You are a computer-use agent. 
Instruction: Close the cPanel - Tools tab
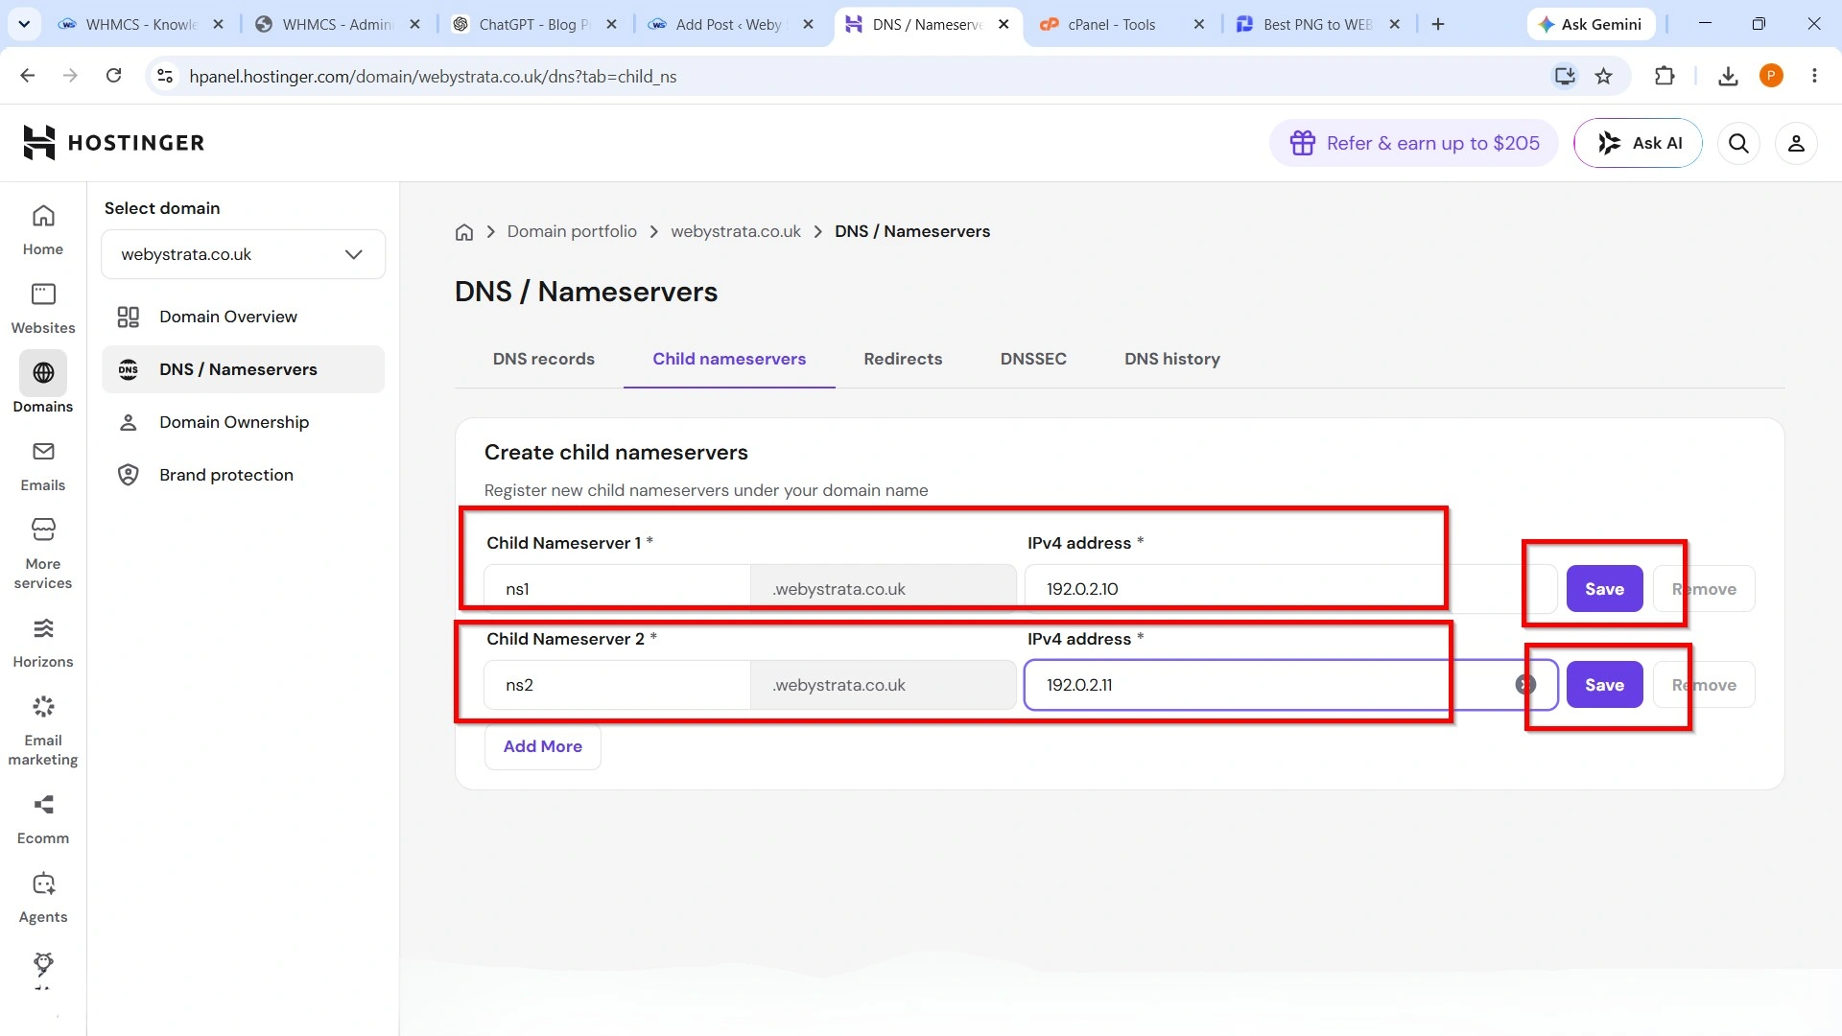click(x=1198, y=24)
